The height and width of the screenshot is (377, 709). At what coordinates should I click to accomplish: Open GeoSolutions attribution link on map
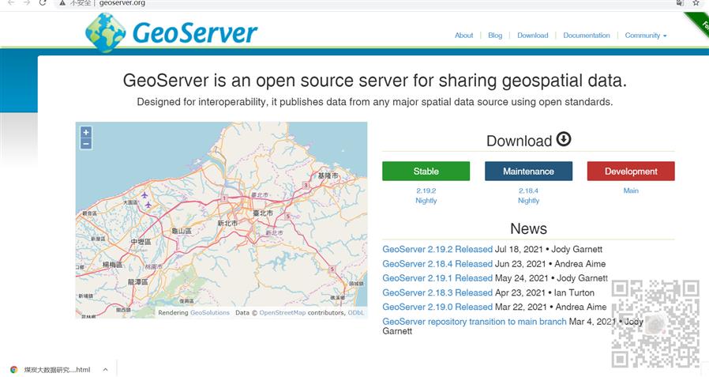click(210, 313)
